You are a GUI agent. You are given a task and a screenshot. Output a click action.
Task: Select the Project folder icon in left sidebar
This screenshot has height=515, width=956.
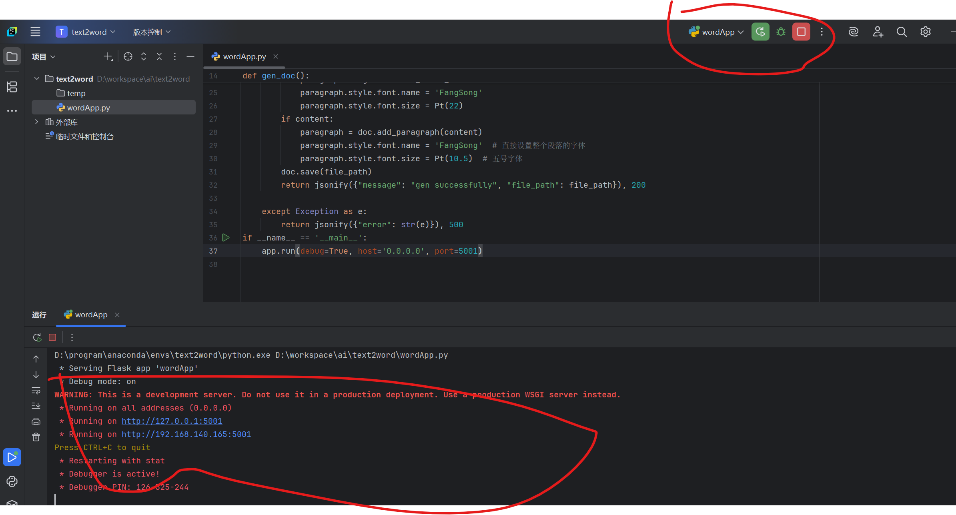[x=12, y=56]
